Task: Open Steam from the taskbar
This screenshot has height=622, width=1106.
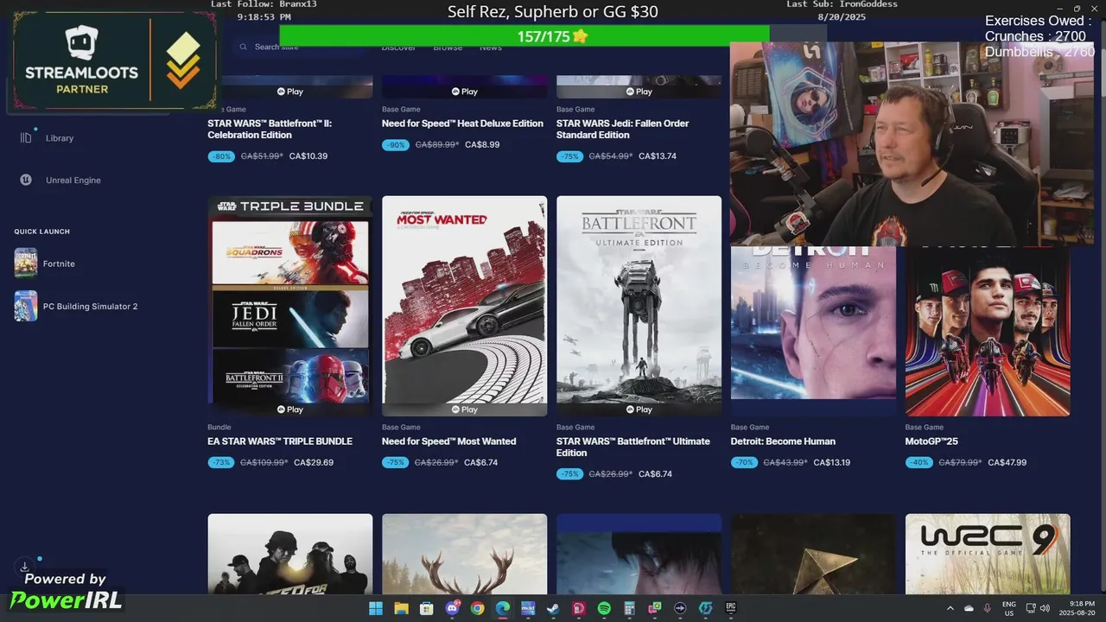Action: pos(553,608)
